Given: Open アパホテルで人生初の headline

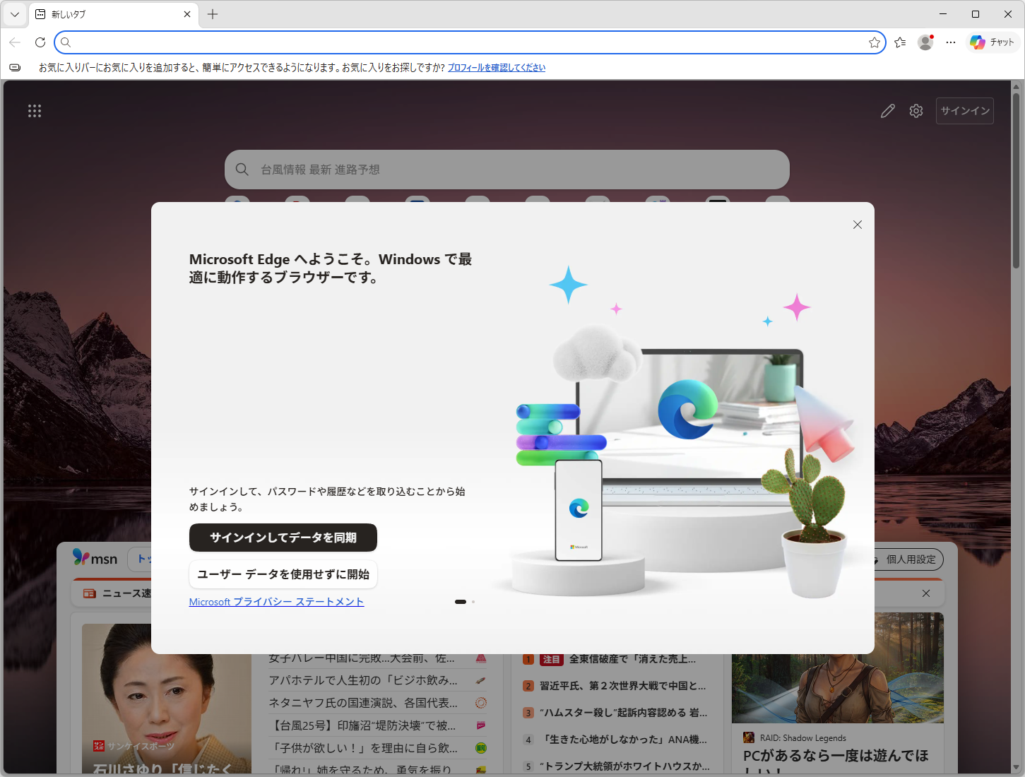Looking at the screenshot, I should [363, 680].
